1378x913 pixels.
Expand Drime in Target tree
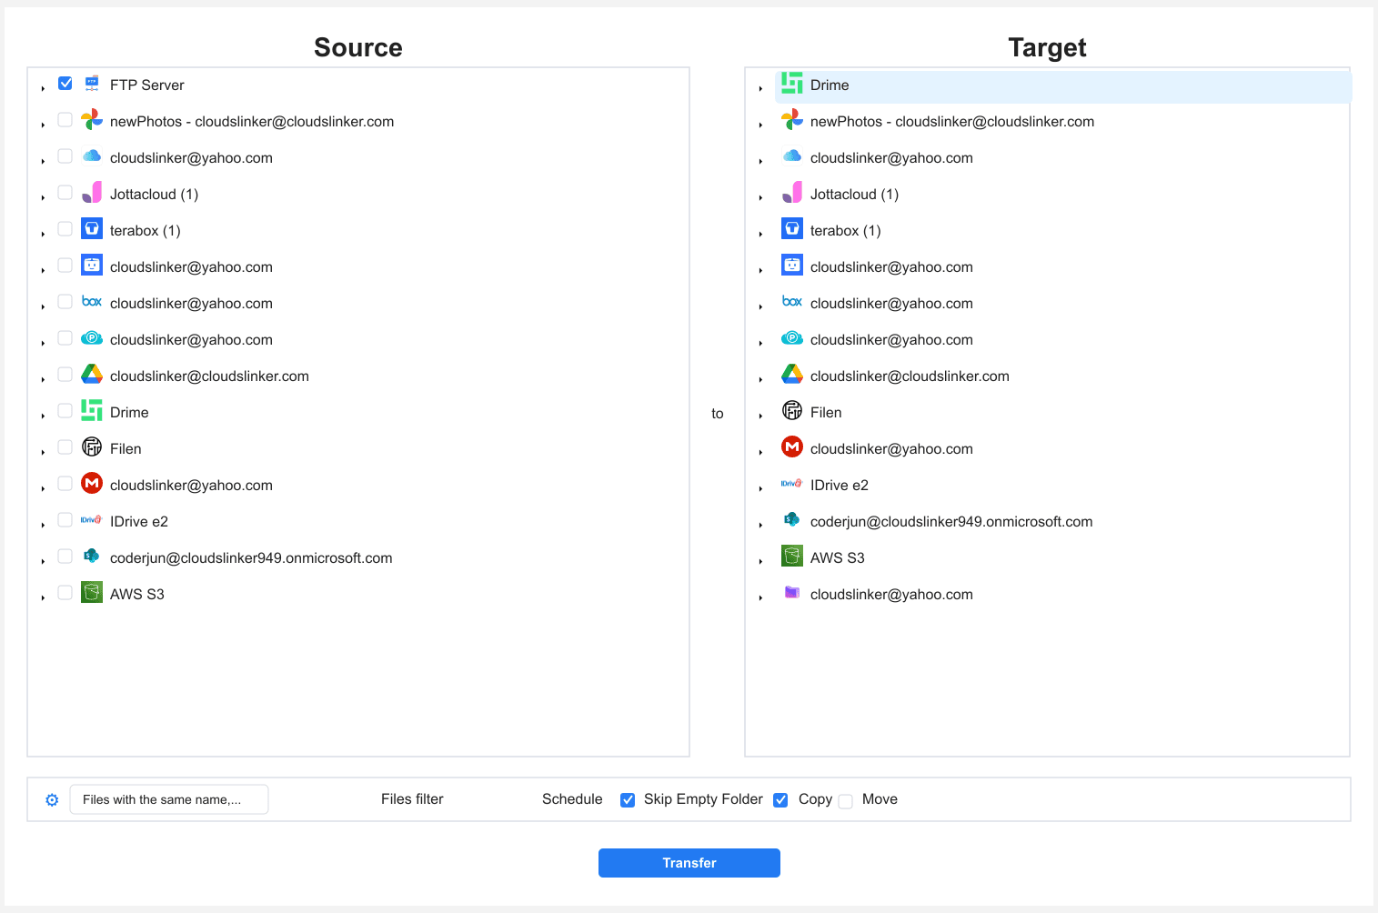click(x=760, y=88)
